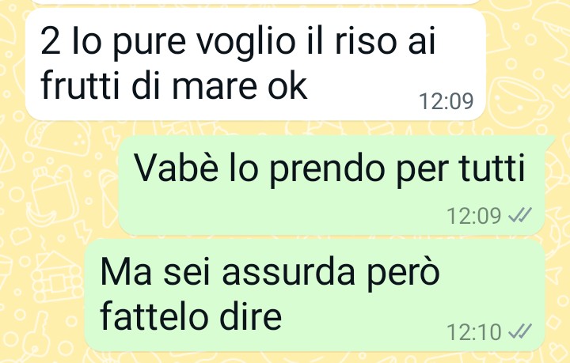Click the word "riso" in the white bubble
570x363 pixels.
(366, 40)
